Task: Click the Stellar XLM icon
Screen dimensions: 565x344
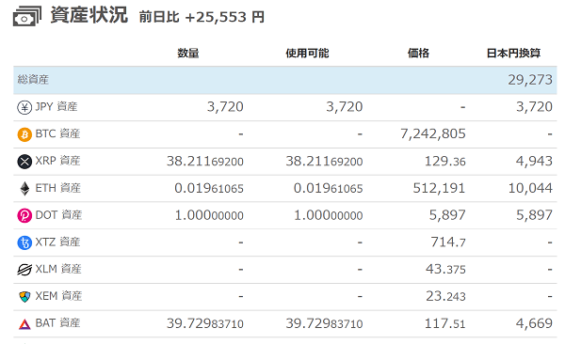Action: (x=24, y=269)
